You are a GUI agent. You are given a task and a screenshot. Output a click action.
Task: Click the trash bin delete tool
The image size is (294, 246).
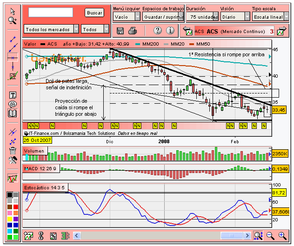(x=13, y=151)
